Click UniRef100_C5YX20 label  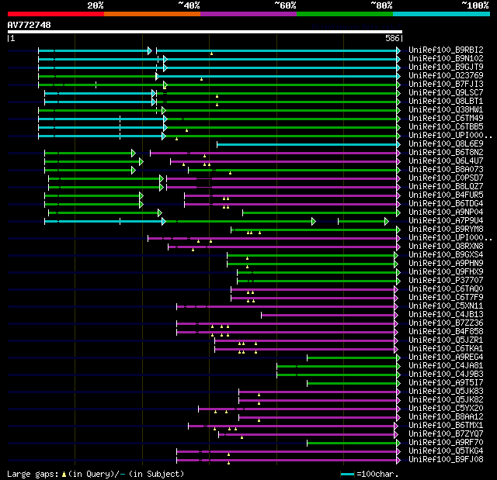[x=446, y=409]
